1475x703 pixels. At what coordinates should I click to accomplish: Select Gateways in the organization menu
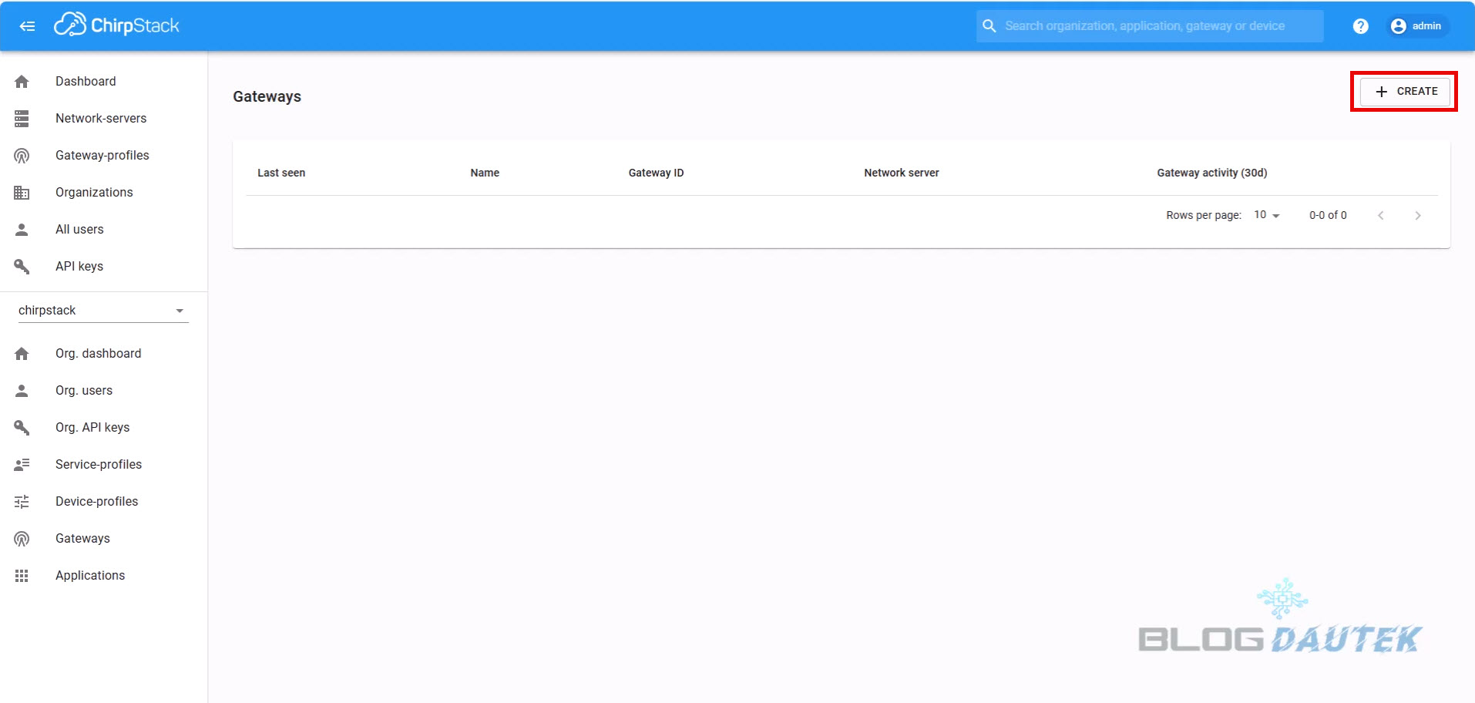point(82,538)
